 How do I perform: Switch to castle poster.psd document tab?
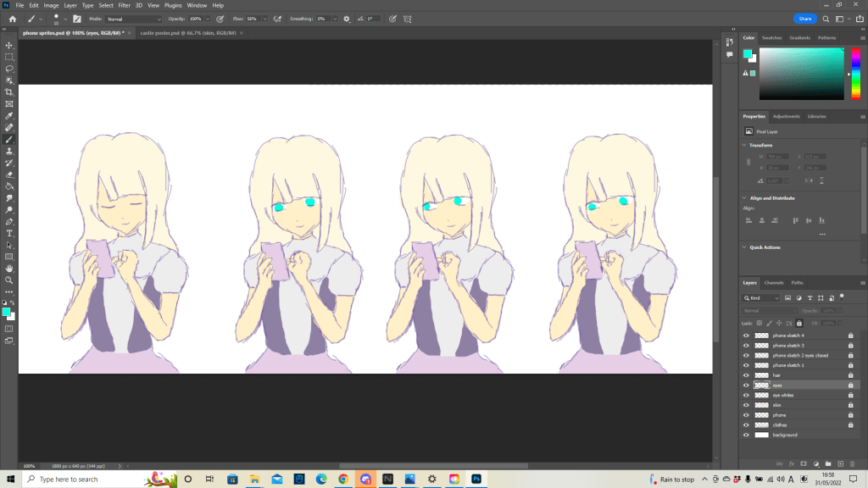[x=186, y=33]
